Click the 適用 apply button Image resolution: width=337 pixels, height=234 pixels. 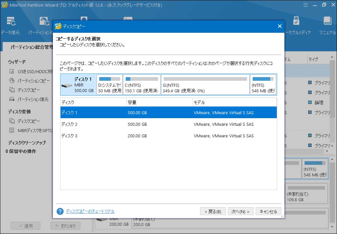[x=25, y=226]
